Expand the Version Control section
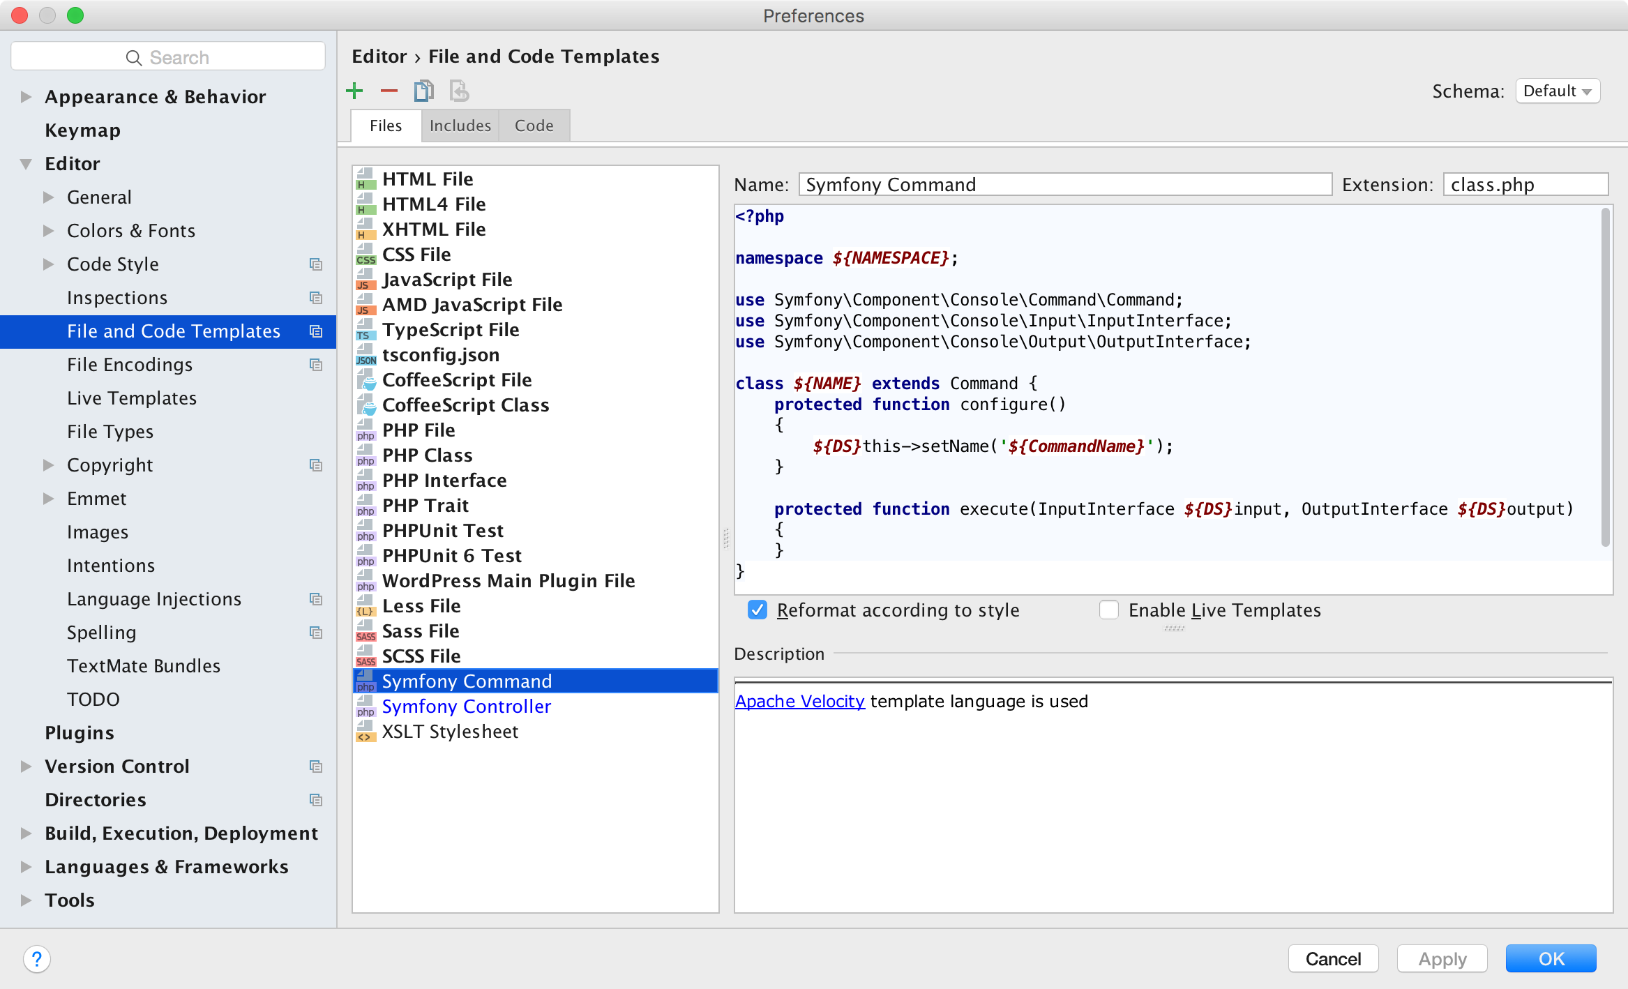 (26, 767)
